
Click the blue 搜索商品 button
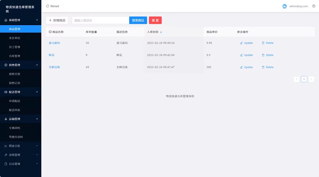(x=138, y=20)
